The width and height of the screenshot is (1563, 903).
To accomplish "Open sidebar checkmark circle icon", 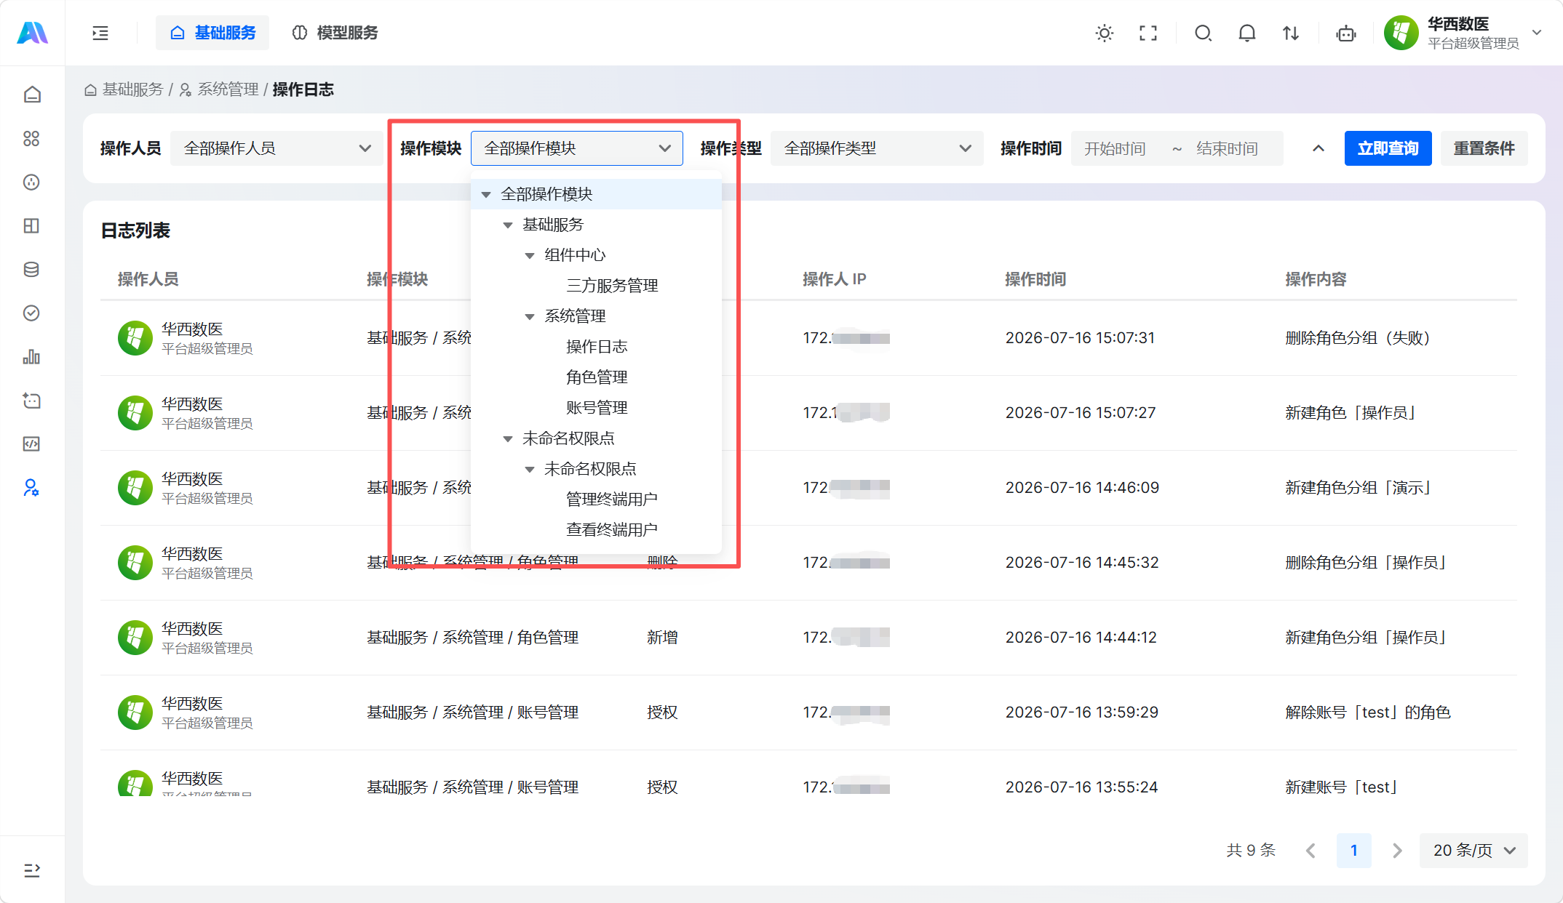I will 31,313.
